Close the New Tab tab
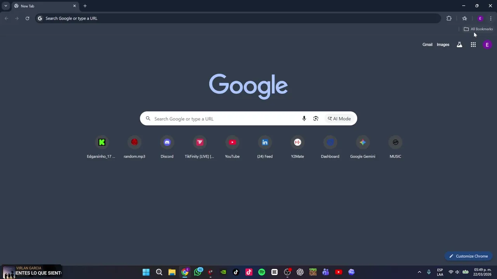The height and width of the screenshot is (279, 497). tap(75, 6)
